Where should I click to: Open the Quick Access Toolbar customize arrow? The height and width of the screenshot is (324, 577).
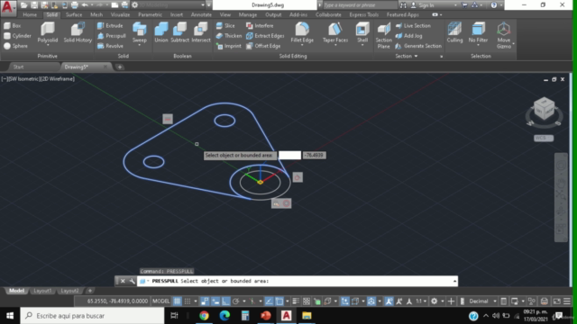click(208, 5)
